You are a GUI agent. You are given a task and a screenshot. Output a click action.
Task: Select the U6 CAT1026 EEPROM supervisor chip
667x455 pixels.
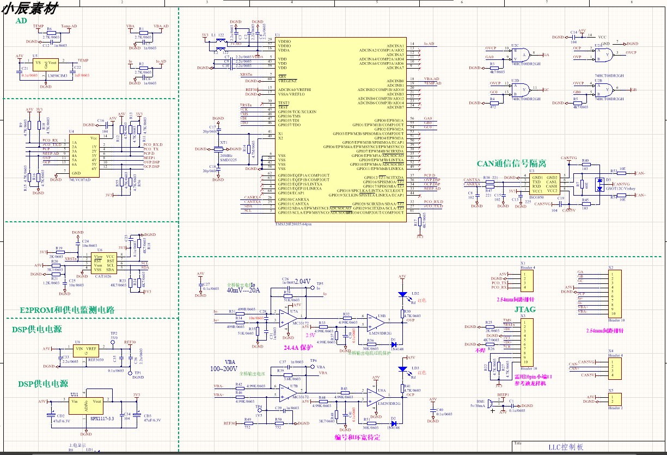[x=104, y=263]
